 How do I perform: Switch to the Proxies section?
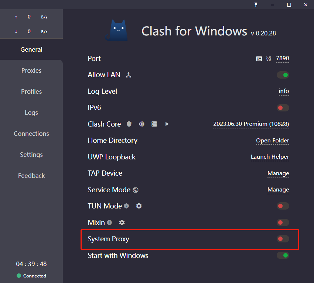click(x=31, y=70)
